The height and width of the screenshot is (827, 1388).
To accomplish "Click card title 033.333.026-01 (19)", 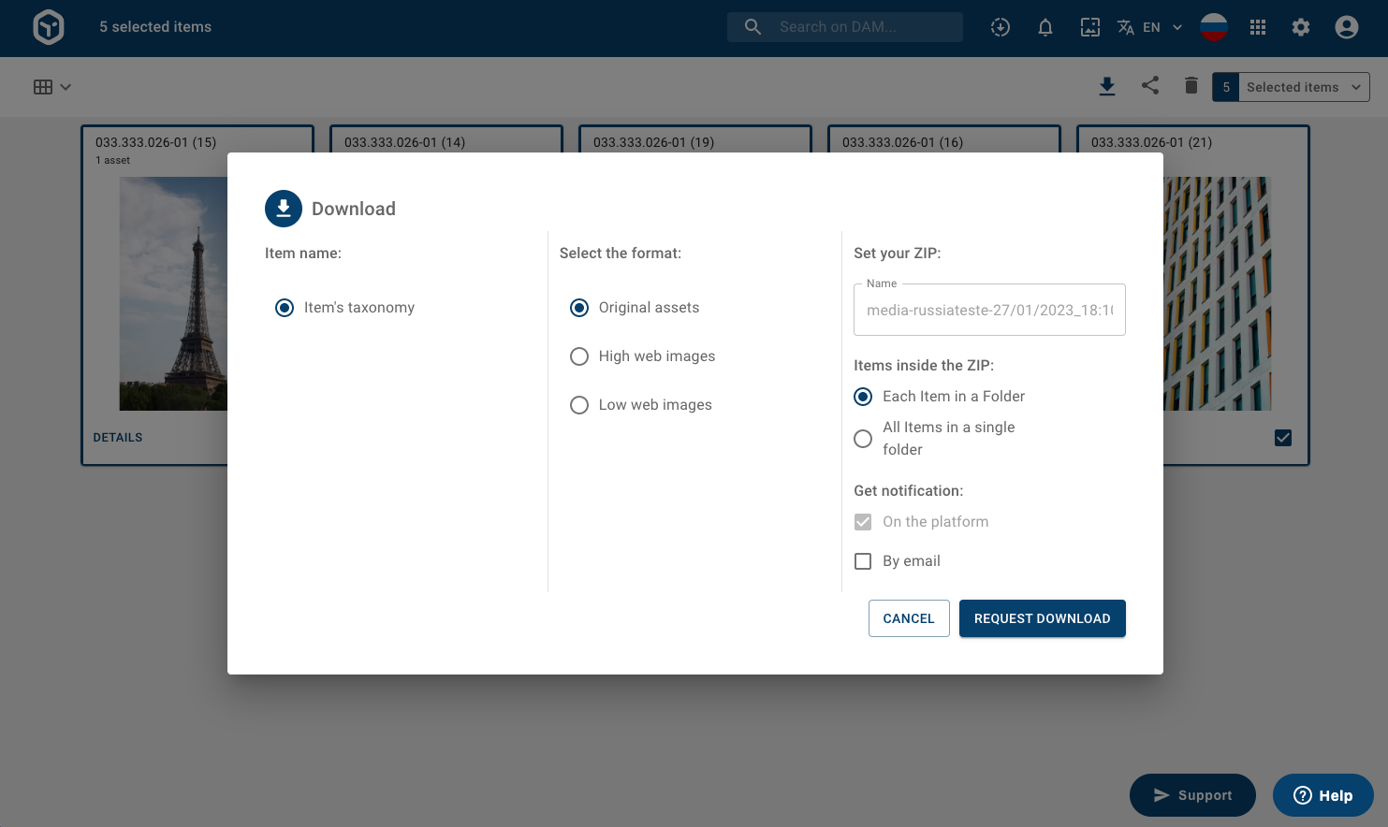I will pos(653,142).
